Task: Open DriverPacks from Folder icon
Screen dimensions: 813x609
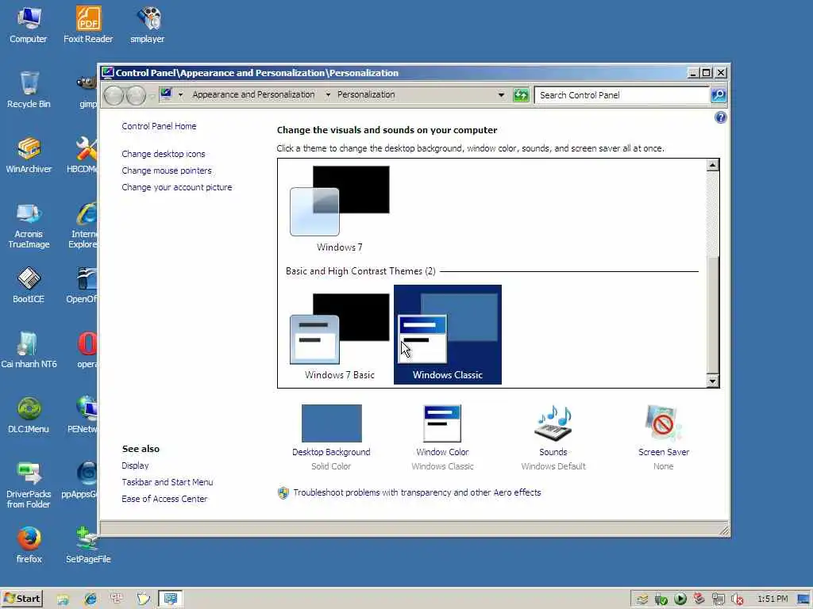Action: click(x=29, y=485)
